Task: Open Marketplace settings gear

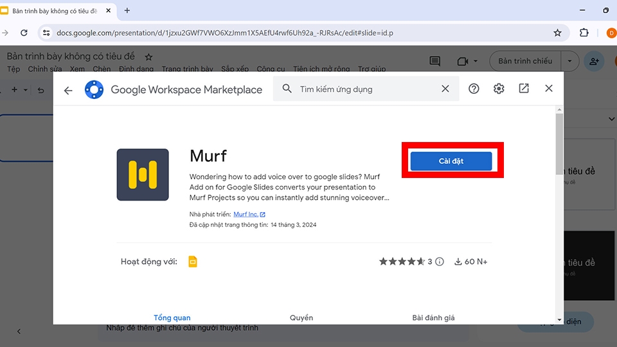Action: (x=499, y=89)
